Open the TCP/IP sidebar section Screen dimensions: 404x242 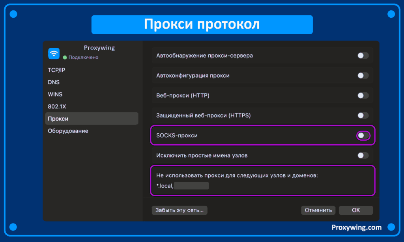[x=56, y=70]
